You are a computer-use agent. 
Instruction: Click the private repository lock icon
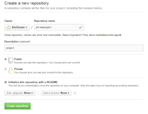pyautogui.click(x=11, y=70)
